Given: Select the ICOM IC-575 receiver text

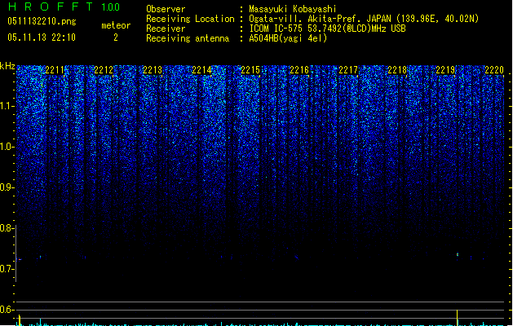Looking at the screenshot, I should (x=327, y=29).
